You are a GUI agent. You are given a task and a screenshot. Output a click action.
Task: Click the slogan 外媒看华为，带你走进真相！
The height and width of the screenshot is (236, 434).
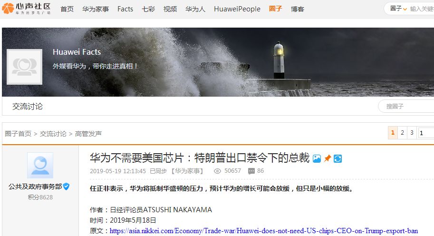coord(95,66)
